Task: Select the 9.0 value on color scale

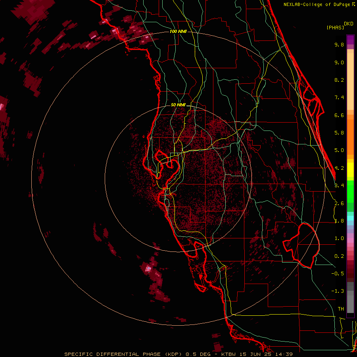Action: [339, 62]
